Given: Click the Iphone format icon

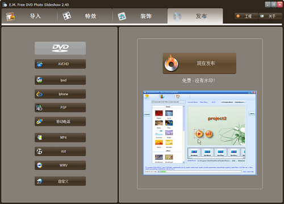Looking at the screenshot, I should 39,94.
